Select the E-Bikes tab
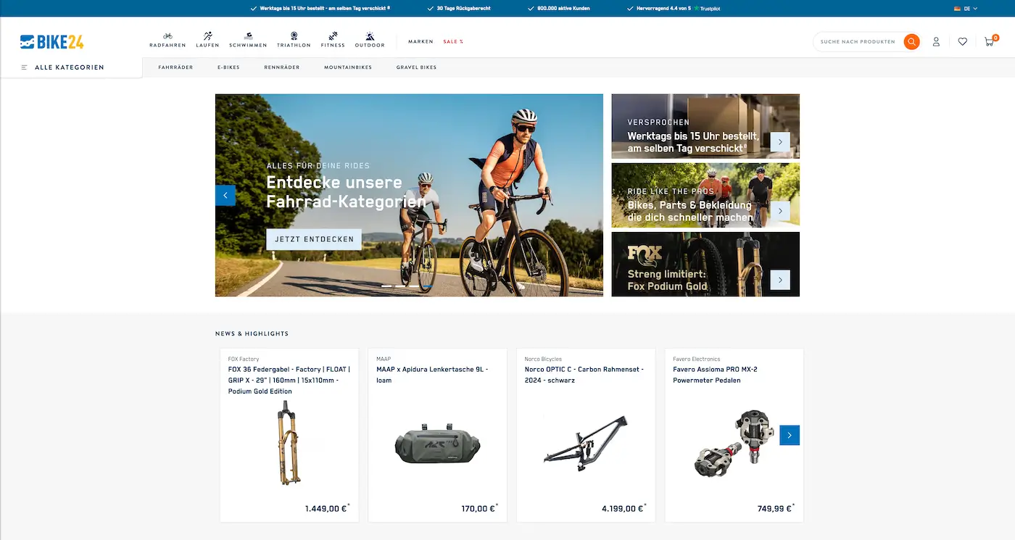 pos(228,67)
